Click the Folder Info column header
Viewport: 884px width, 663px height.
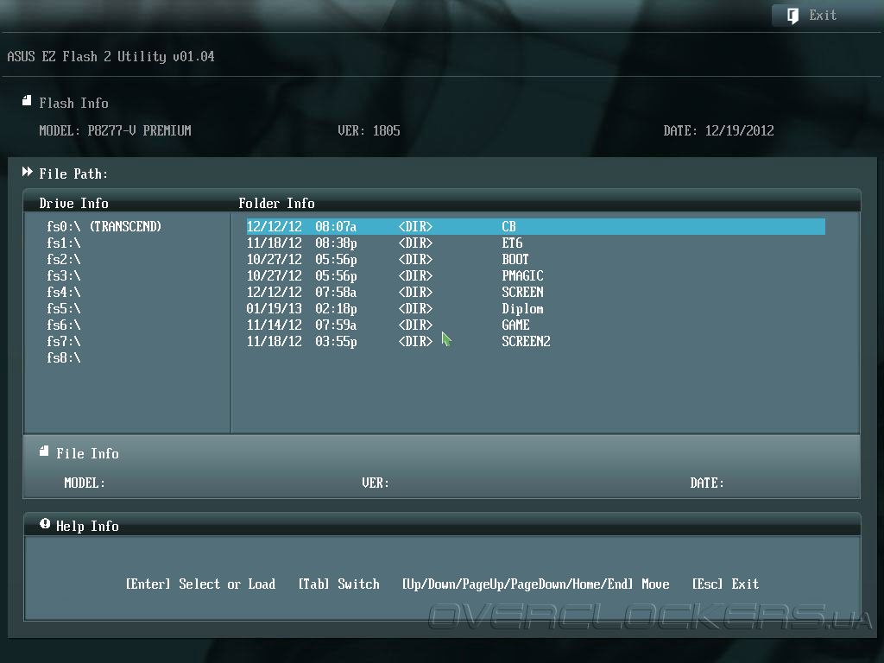276,203
